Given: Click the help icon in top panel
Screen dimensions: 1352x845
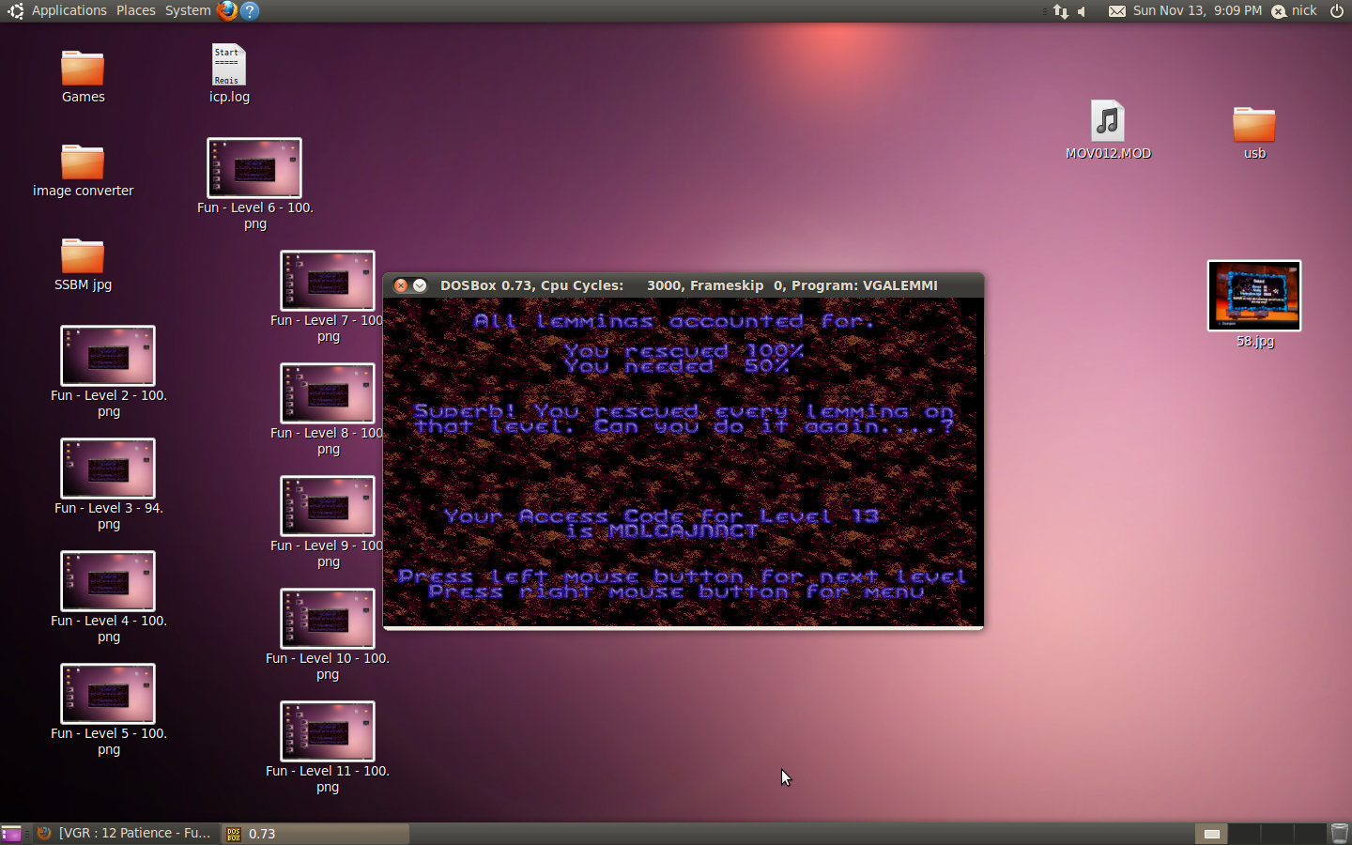Looking at the screenshot, I should point(250,10).
